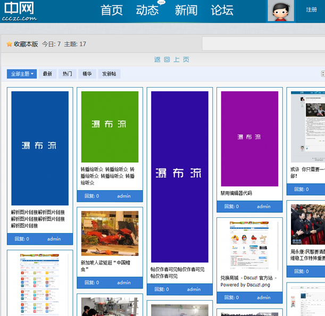Screen dimensions: 325x316
Task: Open the webpage screenshot thumbnail above 或许 你只需要
Action: [x=308, y=126]
